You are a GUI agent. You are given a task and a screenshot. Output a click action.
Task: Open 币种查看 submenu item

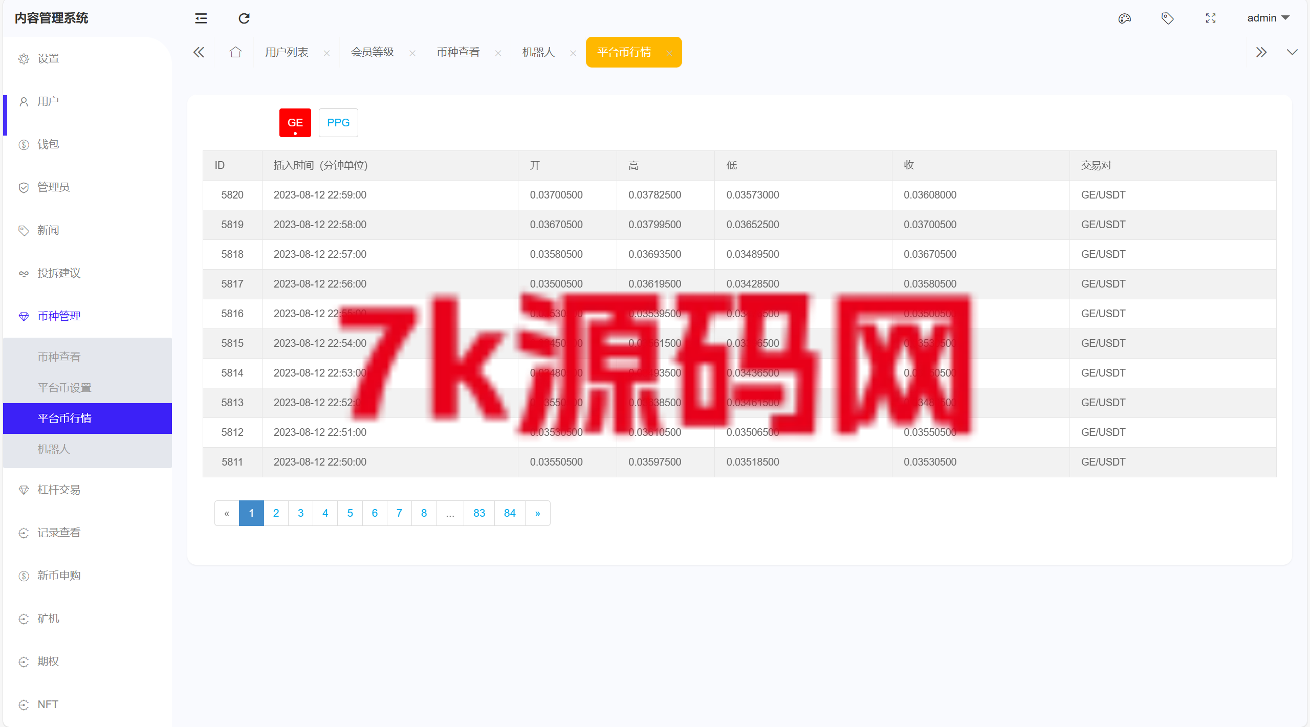point(88,357)
